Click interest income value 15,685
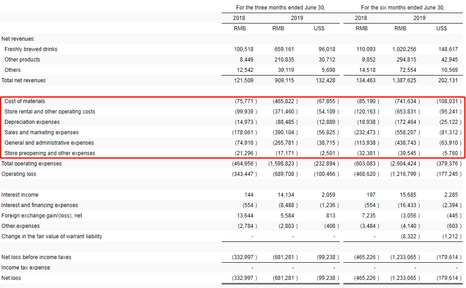This screenshot has width=466, height=288. [408, 195]
